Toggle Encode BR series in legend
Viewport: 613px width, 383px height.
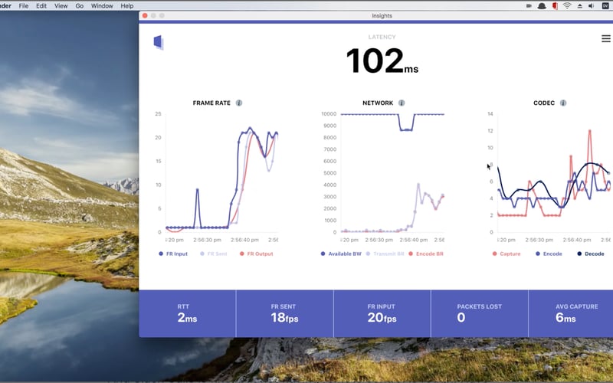pos(426,254)
